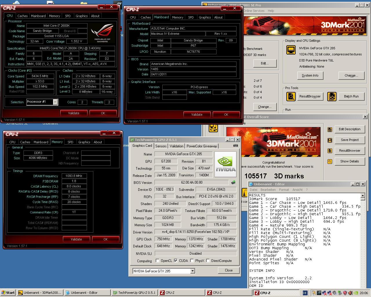The image size is (371, 297).
Task: Click OK in the Mainboard window
Action: pyautogui.click(x=226, y=115)
